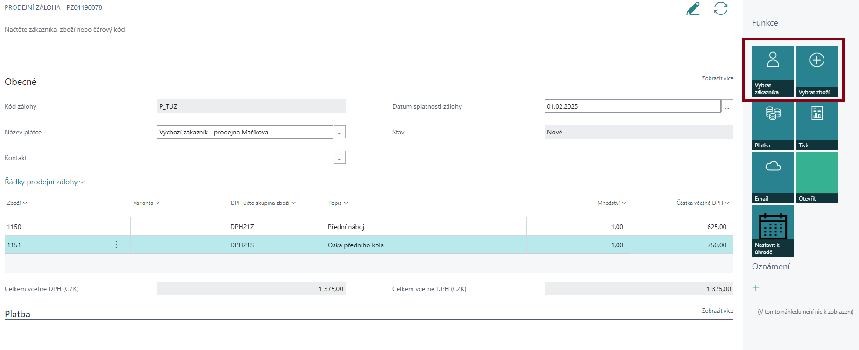Click the Datum splatnosti zálohy date field
The width and height of the screenshot is (859, 350).
[632, 106]
